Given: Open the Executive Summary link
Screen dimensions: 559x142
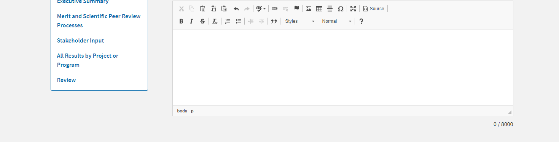Looking at the screenshot, I should [x=83, y=2].
